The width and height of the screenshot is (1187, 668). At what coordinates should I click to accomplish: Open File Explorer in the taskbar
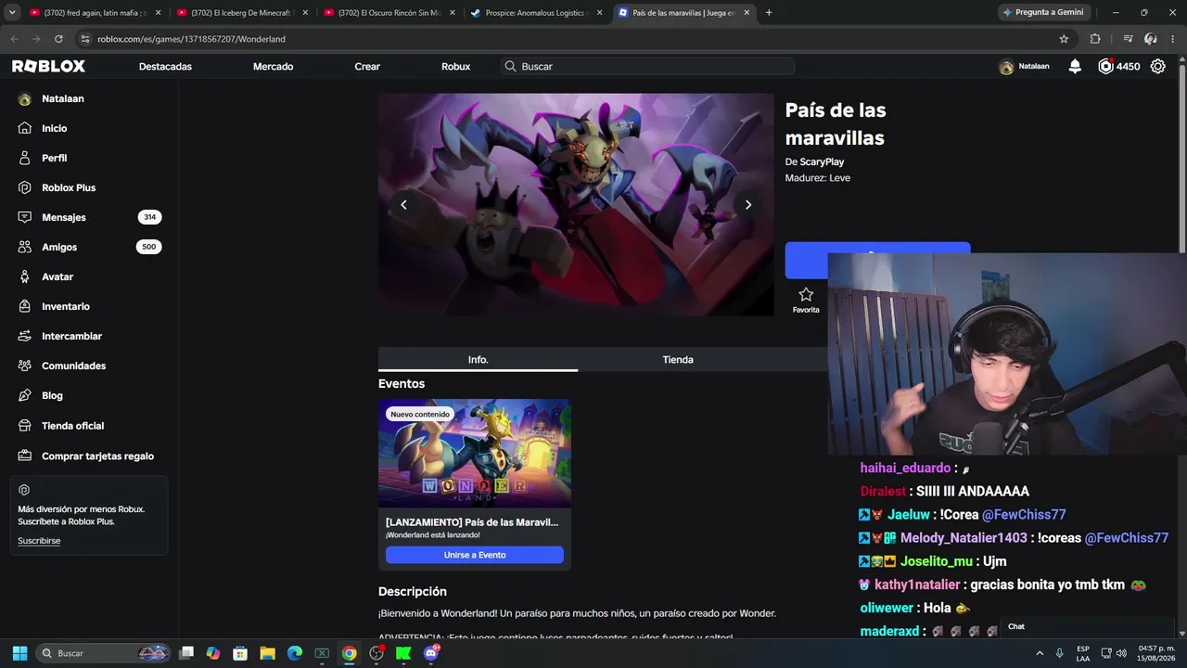(267, 653)
